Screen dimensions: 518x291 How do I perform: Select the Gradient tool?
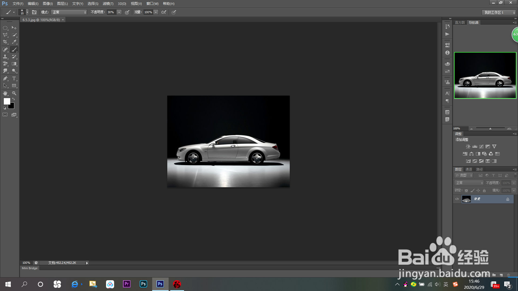click(14, 64)
